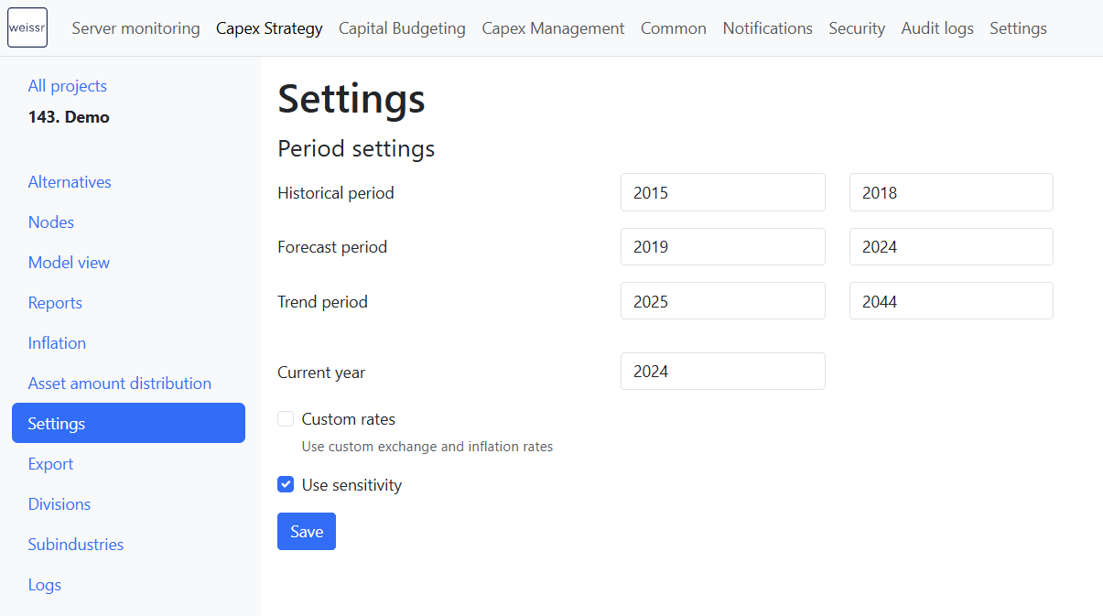Uncheck the Use sensitivity checkbox

(286, 485)
